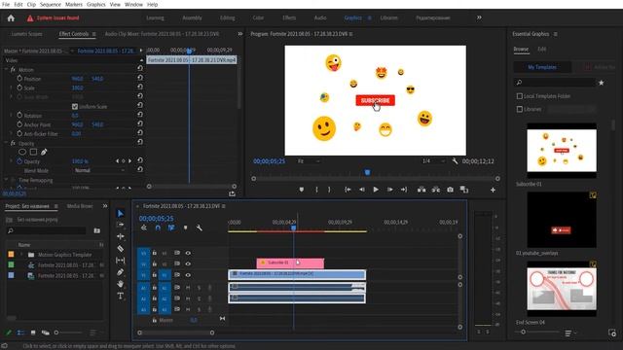The height and width of the screenshot is (350, 623).
Task: Uncheck the Uniform Scale checkbox
Action: pos(75,106)
